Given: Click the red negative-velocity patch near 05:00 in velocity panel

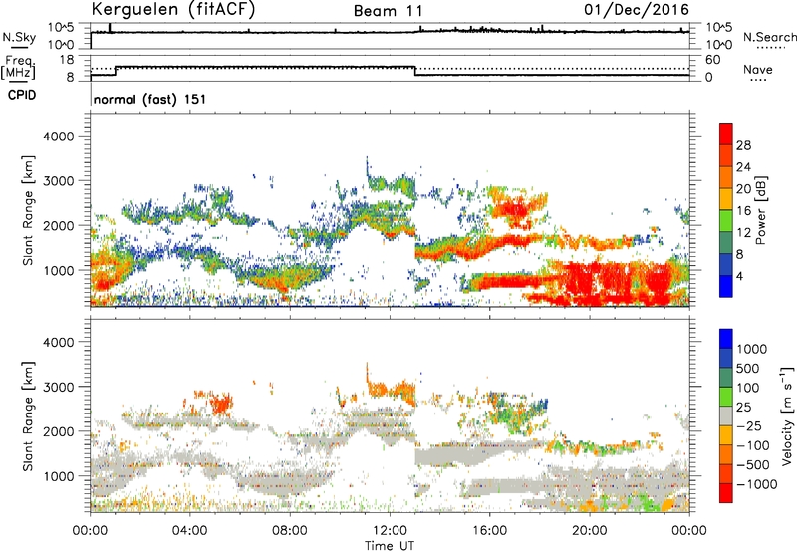Looking at the screenshot, I should [221, 405].
